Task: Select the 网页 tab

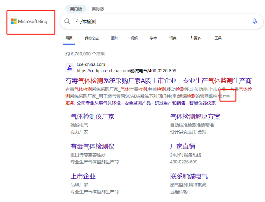Action: click(69, 38)
